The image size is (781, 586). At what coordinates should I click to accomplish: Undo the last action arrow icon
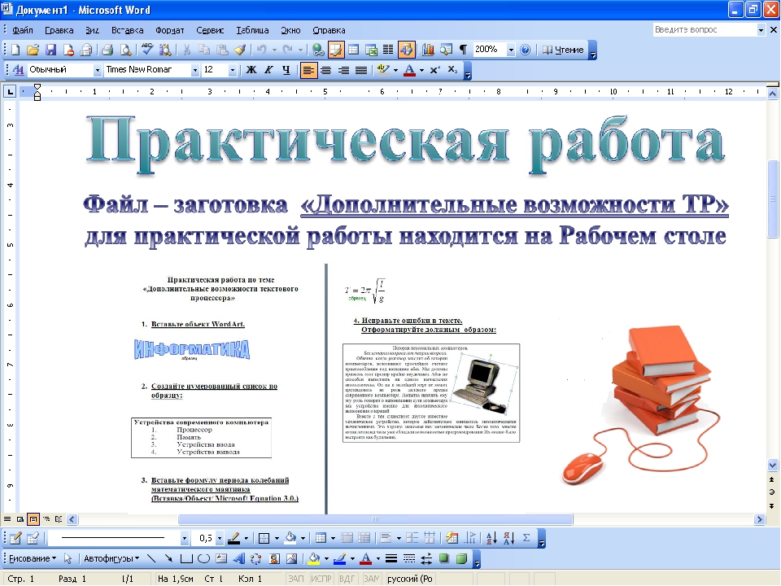262,50
